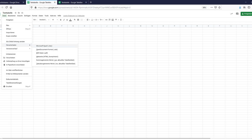The image size is (252, 139).
Task: Select Als E-Mail-Anhang senden
Action: [17, 42]
